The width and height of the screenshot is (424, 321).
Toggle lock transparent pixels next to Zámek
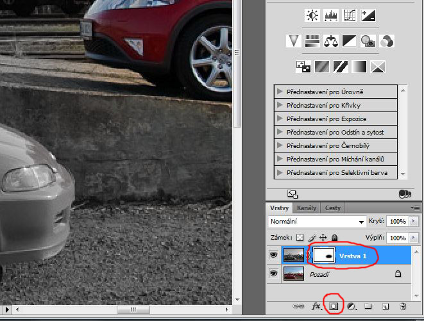tap(300, 238)
